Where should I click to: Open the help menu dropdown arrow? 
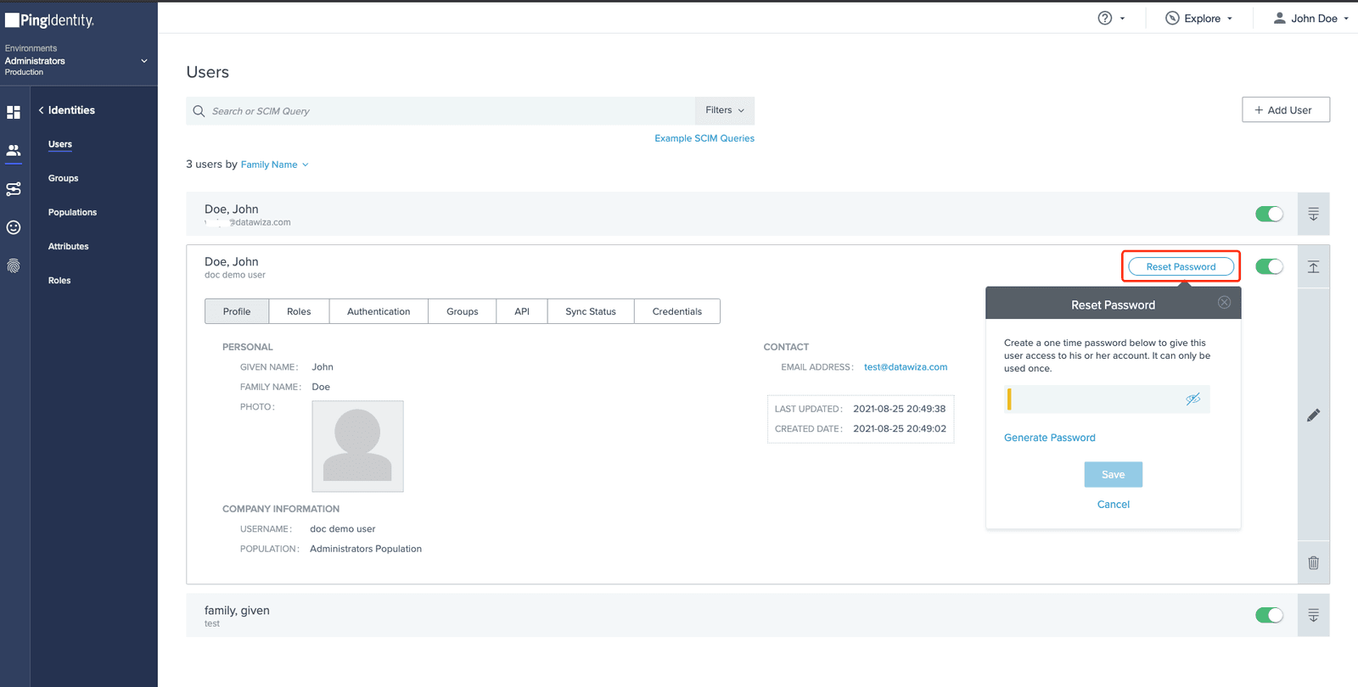(x=1122, y=19)
